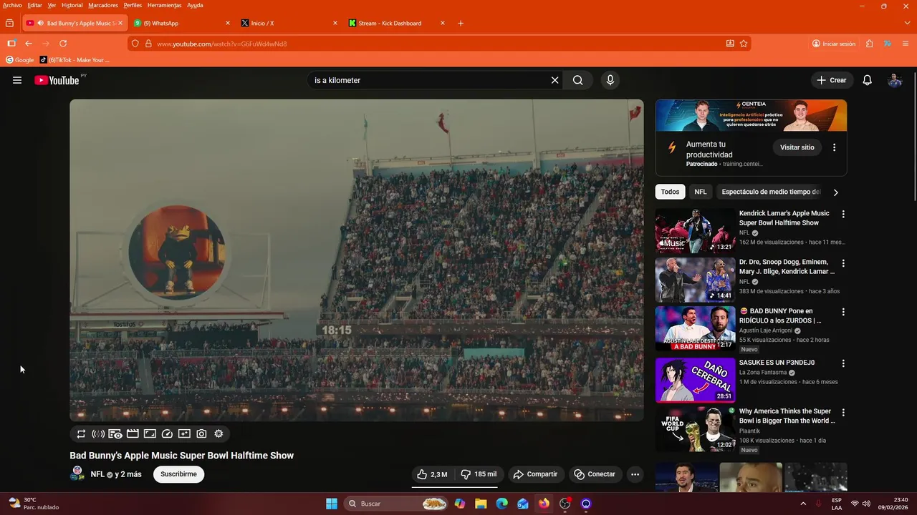Click the video filters sparkle icon

184,433
